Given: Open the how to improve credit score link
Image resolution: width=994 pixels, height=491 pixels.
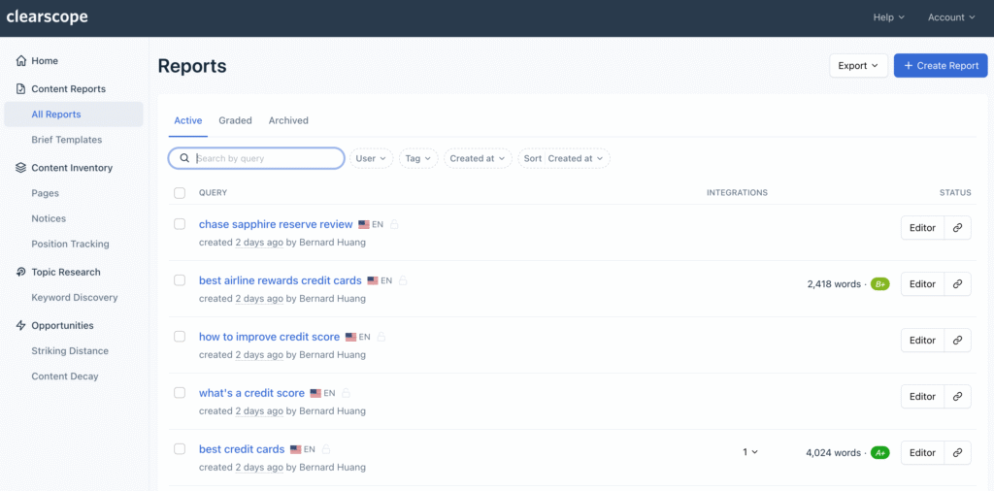Looking at the screenshot, I should tap(270, 337).
